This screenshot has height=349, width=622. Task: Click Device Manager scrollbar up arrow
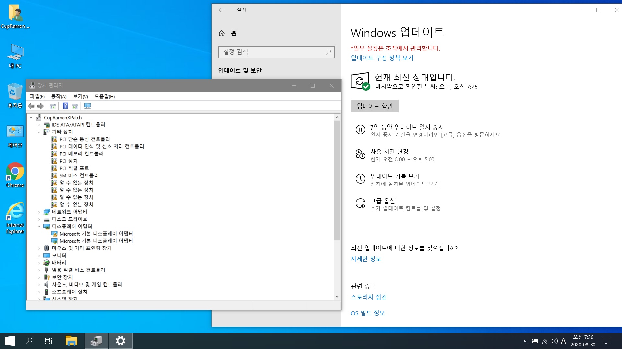pyautogui.click(x=337, y=117)
